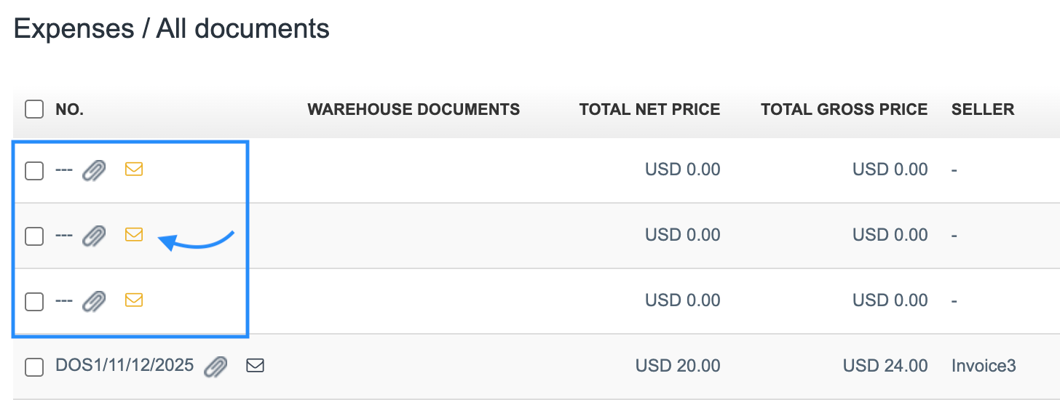The height and width of the screenshot is (400, 1060).
Task: Open the DOS1/11/12/2025 document link
Action: [124, 366]
